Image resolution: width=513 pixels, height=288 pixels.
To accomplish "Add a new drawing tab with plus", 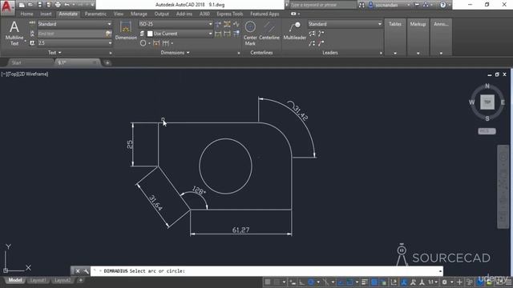I will point(107,62).
